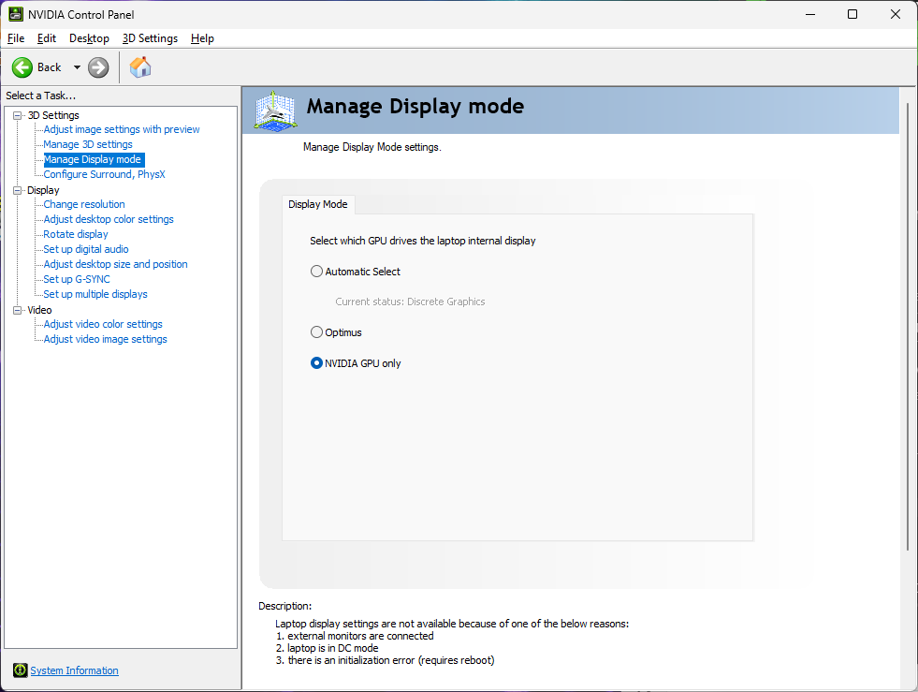Open Adjust desktop color settings
This screenshot has width=918, height=692.
(109, 219)
